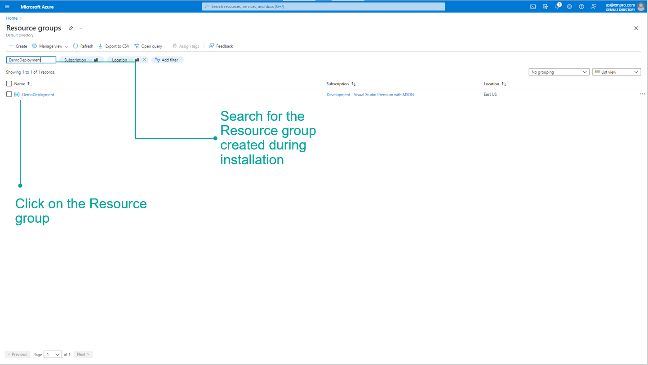Click the East US location cell
648x365 pixels.
pos(490,94)
